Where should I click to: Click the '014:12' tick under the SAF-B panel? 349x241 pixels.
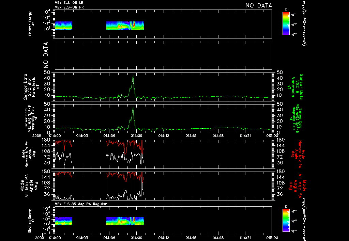[x=163, y=135]
